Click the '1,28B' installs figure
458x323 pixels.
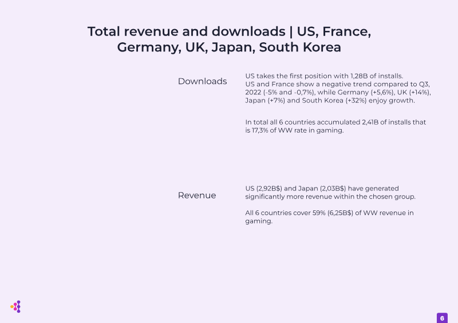pyautogui.click(x=359, y=76)
